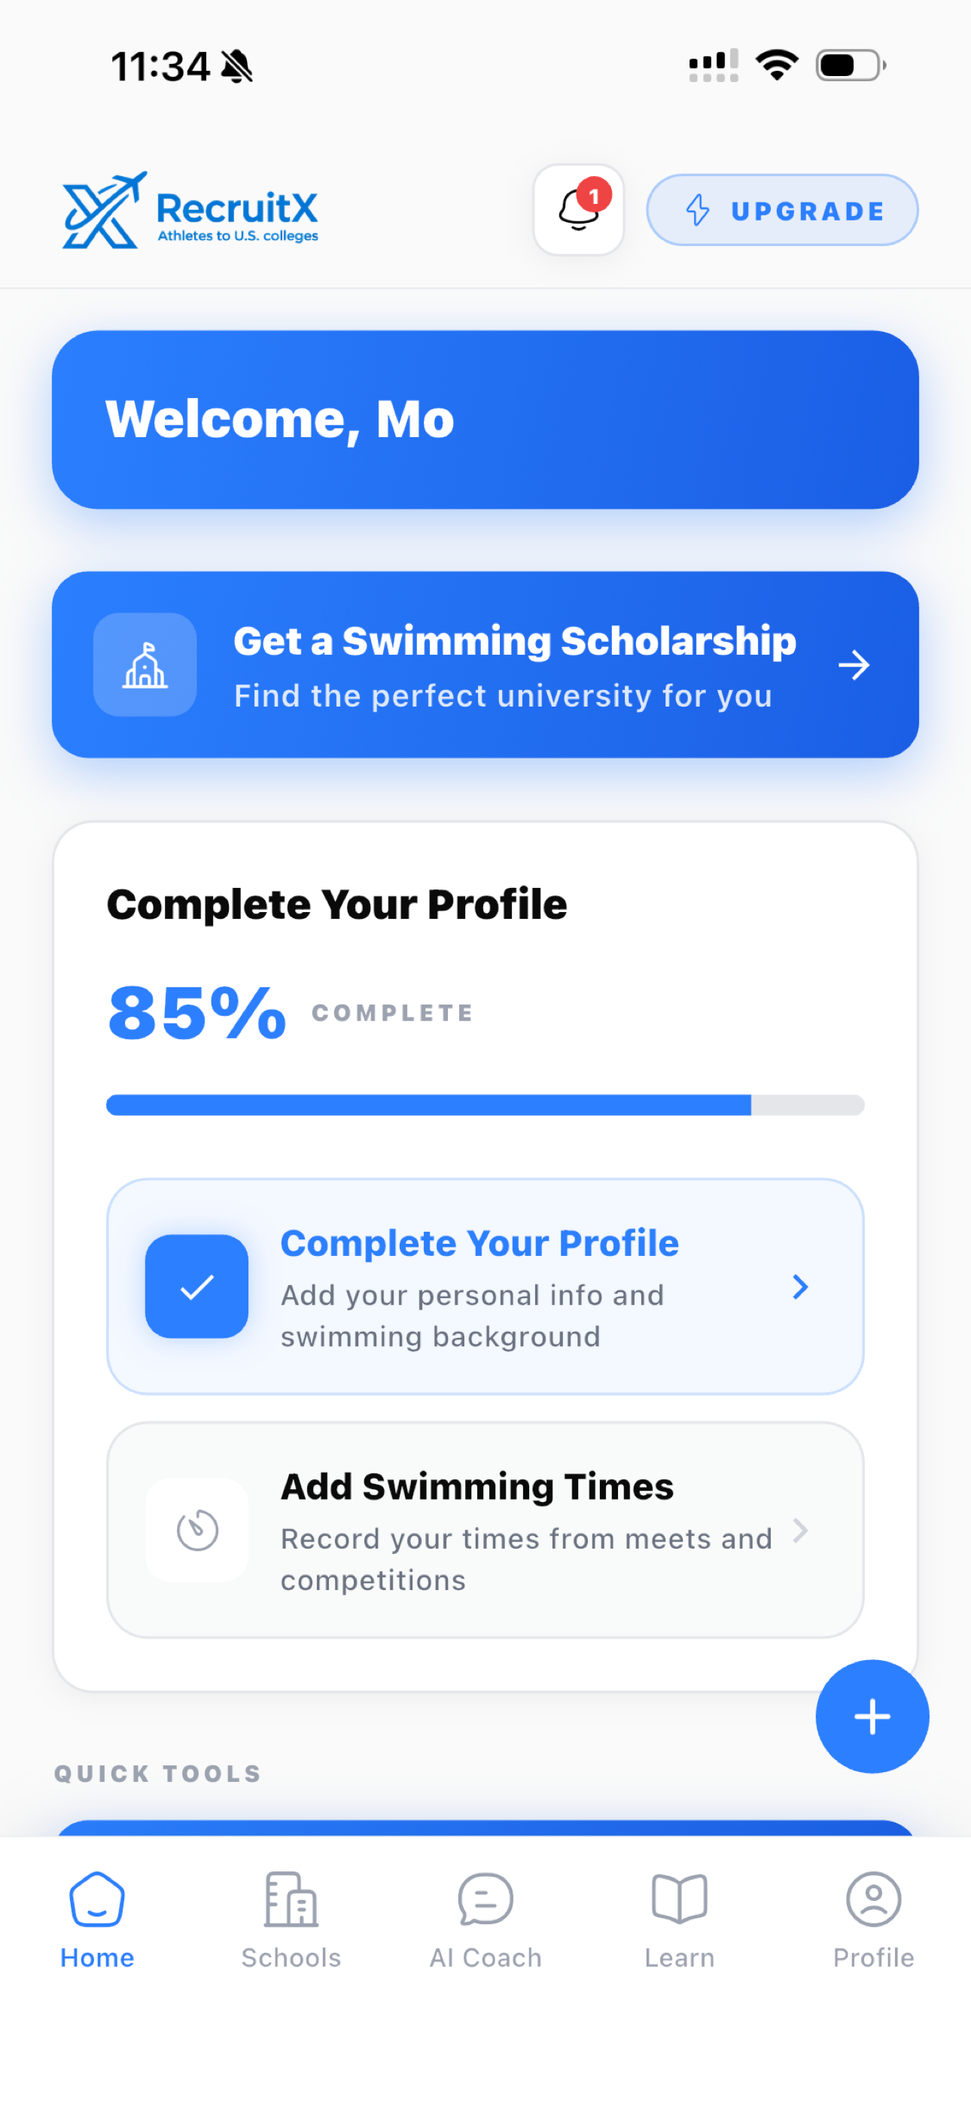Open notifications via the bell icon
The height and width of the screenshot is (2104, 971).
pyautogui.click(x=578, y=210)
